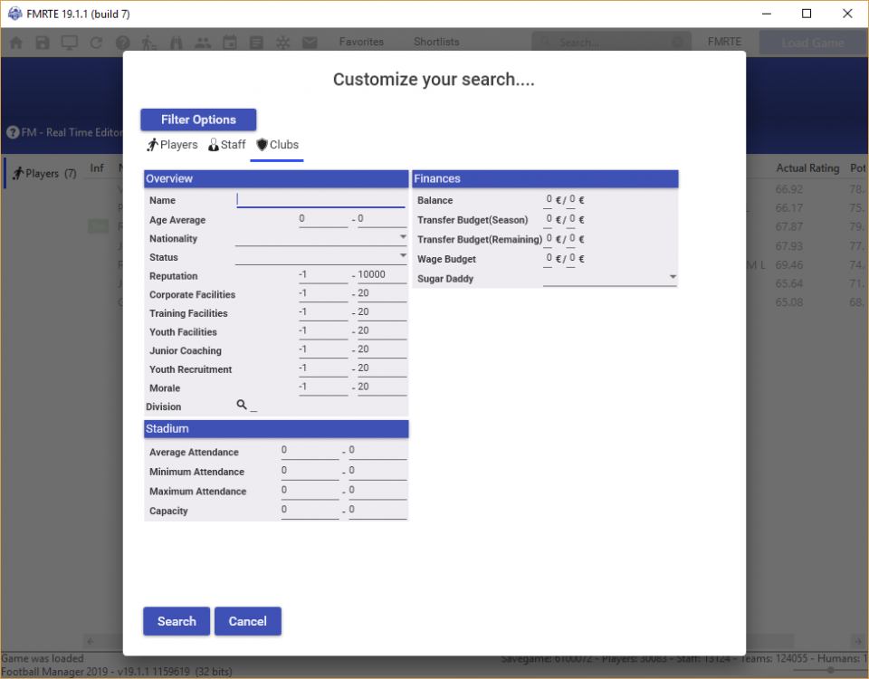Open the Status dropdown list

coord(403,257)
